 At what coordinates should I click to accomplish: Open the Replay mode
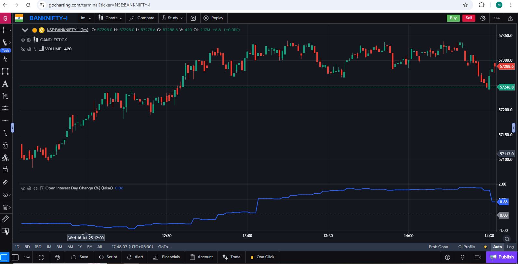click(213, 18)
